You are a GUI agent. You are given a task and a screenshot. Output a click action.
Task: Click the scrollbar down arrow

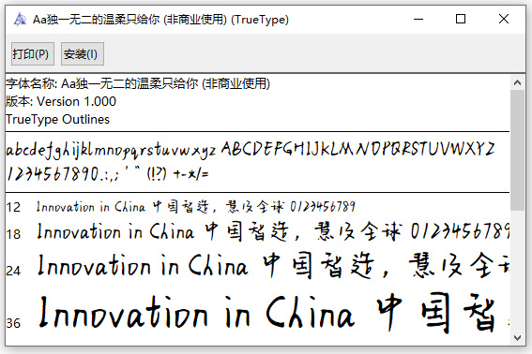click(x=517, y=338)
